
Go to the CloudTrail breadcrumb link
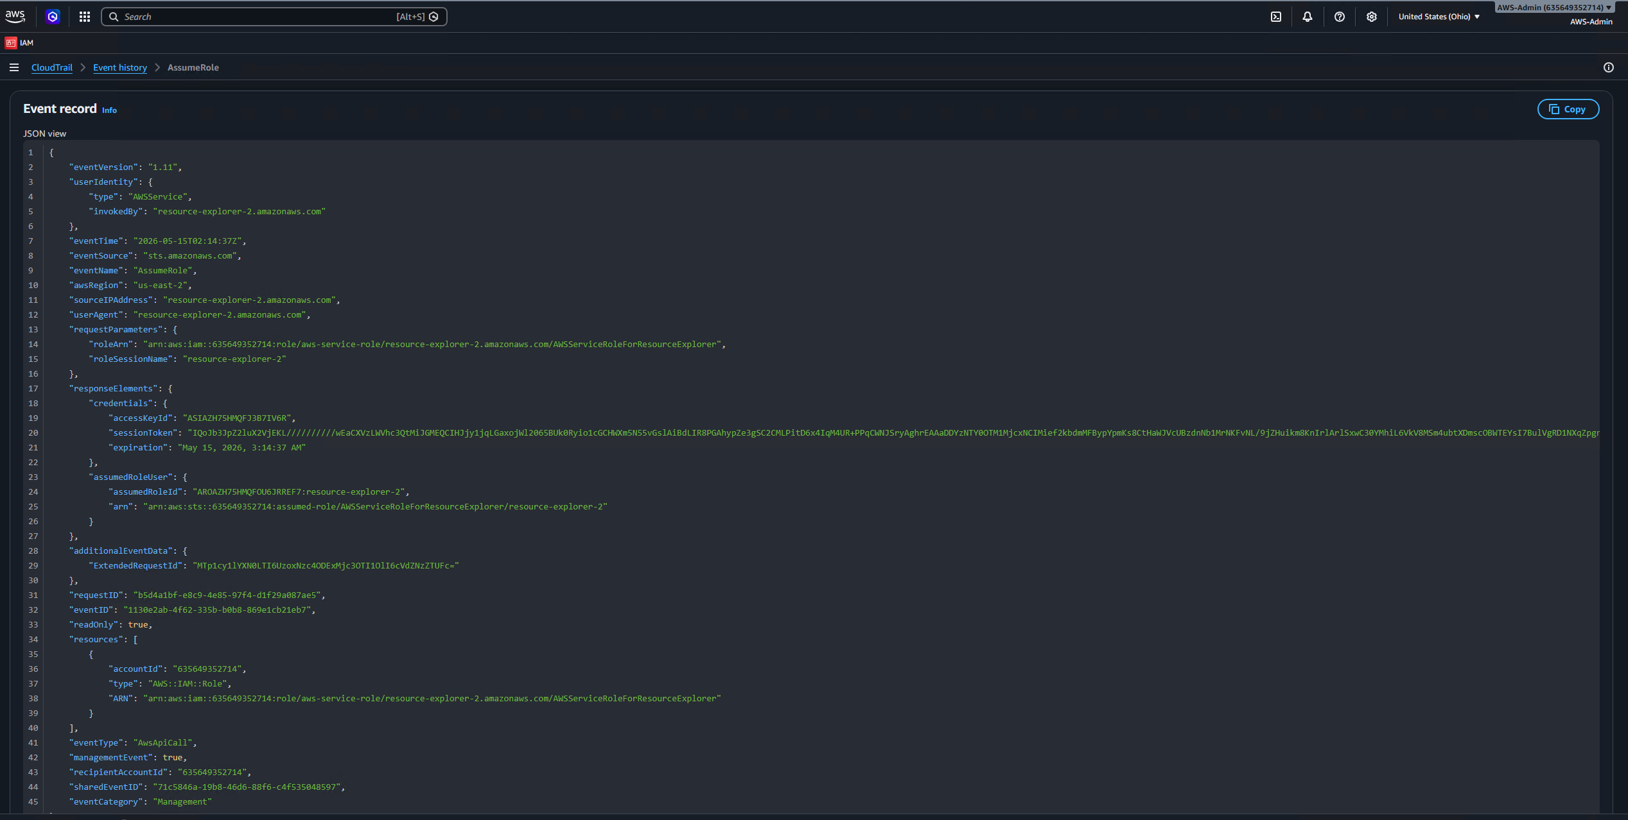52,67
